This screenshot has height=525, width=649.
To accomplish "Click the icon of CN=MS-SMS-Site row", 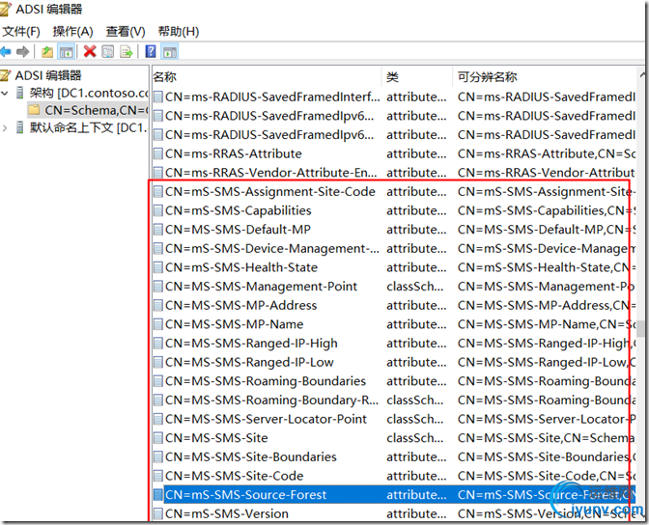I will (x=157, y=438).
